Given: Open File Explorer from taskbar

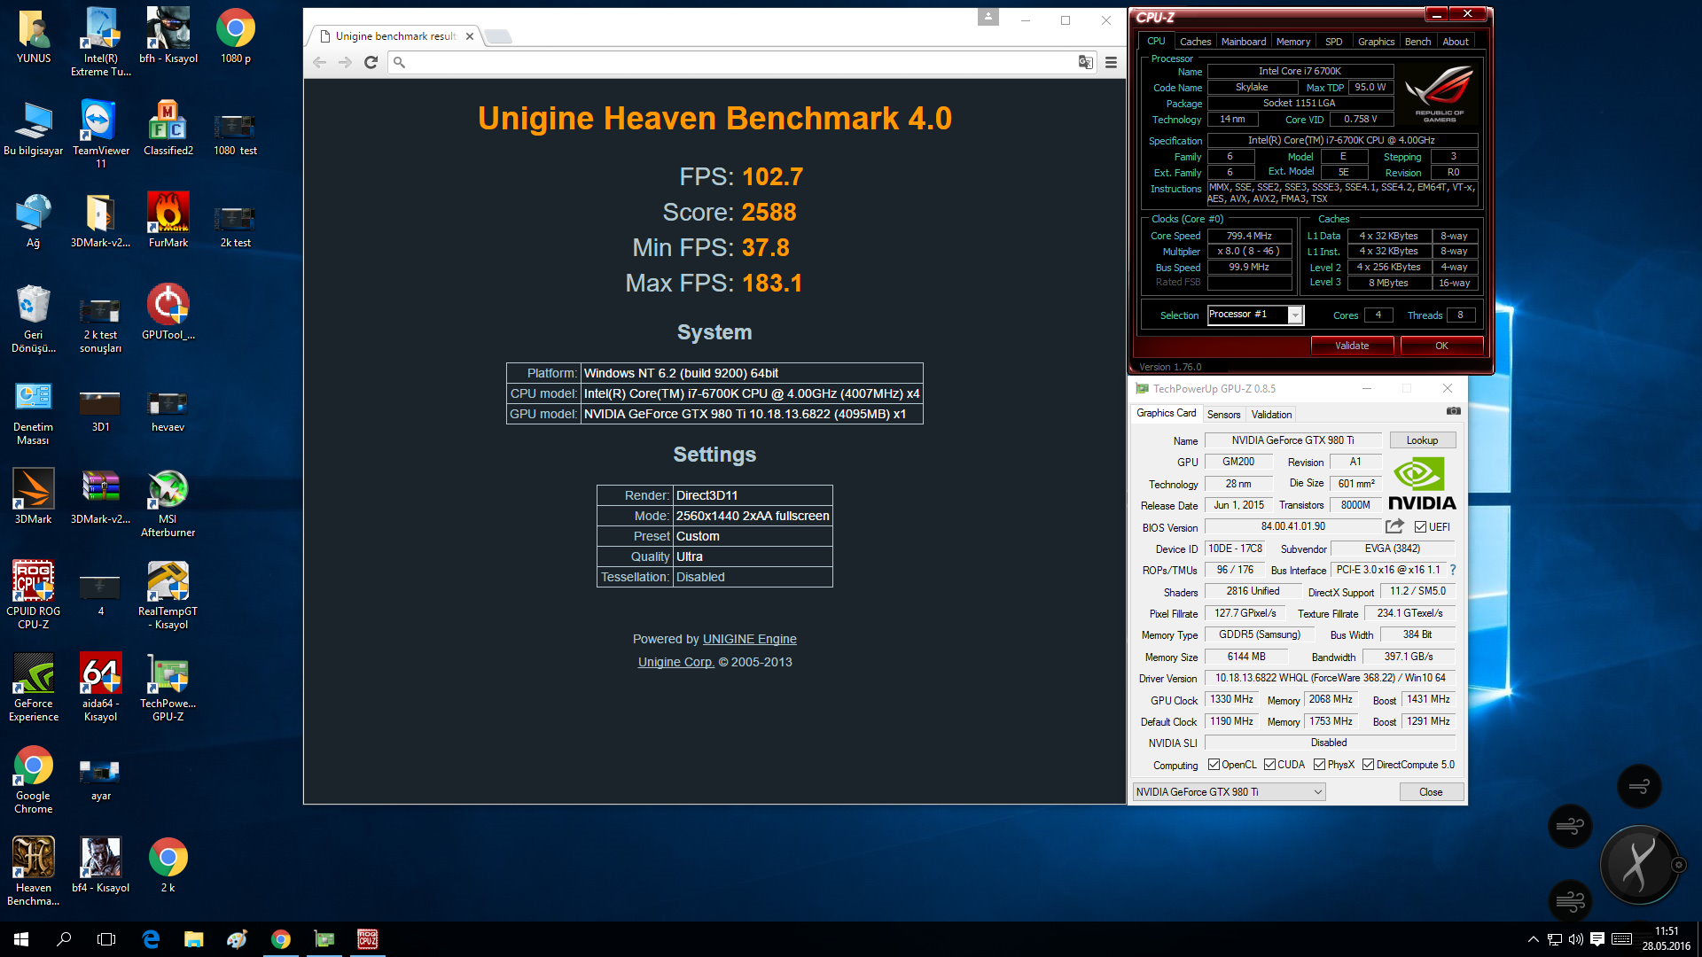Looking at the screenshot, I should click(x=193, y=939).
